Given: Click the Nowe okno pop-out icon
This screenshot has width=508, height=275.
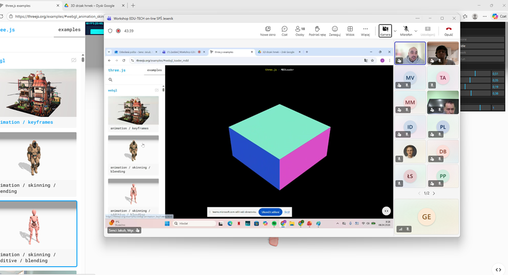Looking at the screenshot, I should [x=268, y=31].
